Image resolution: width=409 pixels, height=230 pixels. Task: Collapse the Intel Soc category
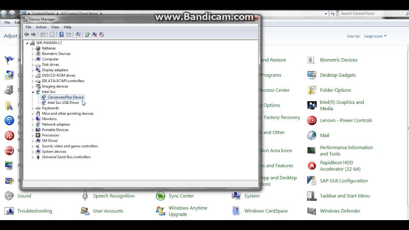click(33, 92)
